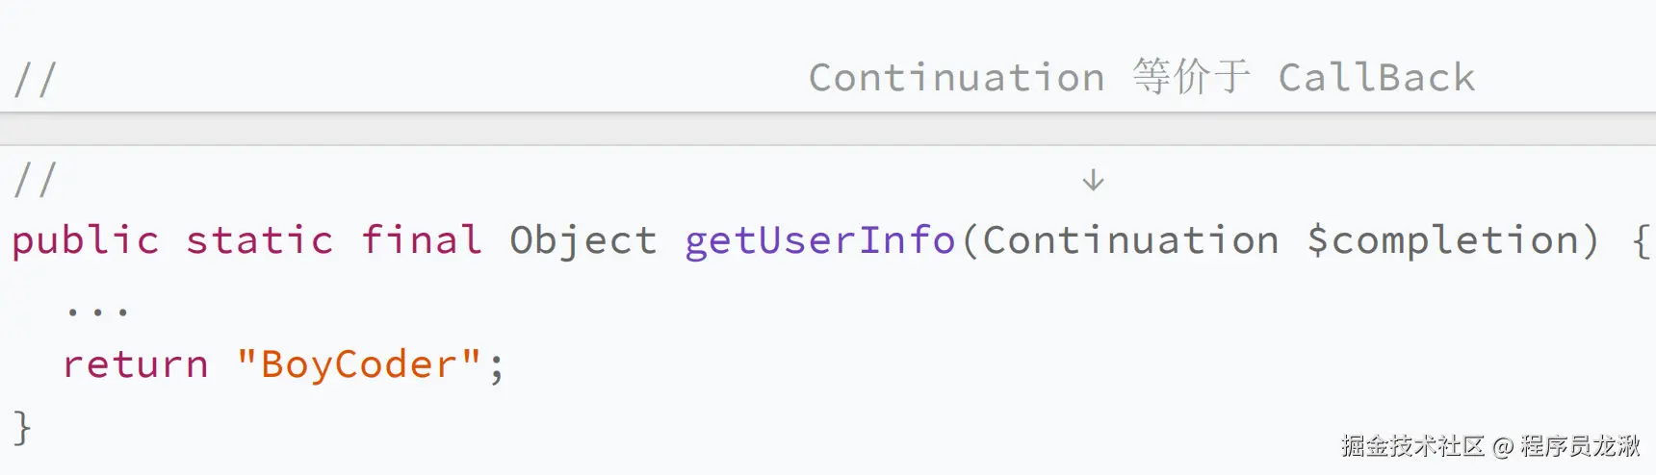Click the three-dot ellipsis in the method body
This screenshot has width=1656, height=475.
coord(97,311)
